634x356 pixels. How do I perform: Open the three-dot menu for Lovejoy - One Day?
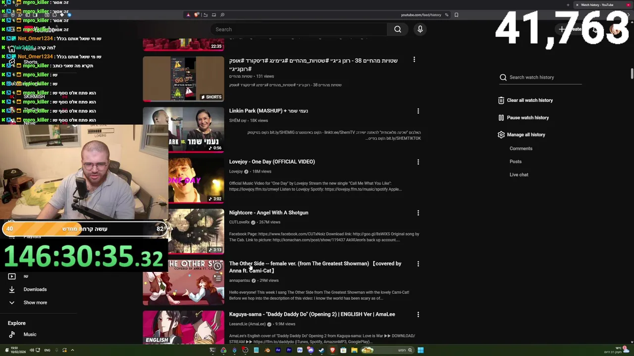[x=418, y=162]
